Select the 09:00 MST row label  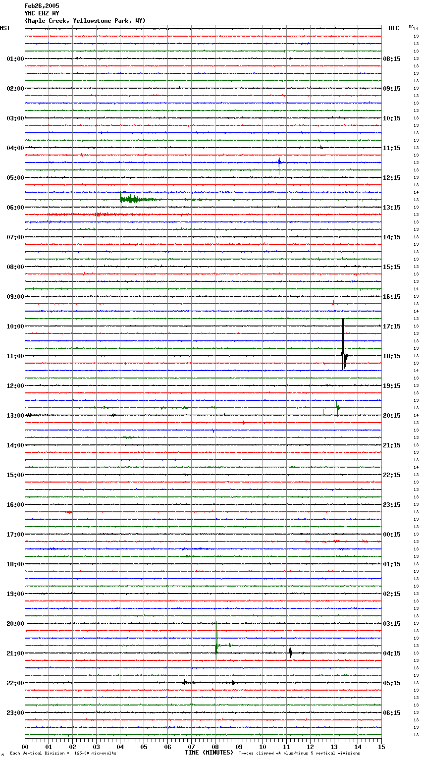click(15, 297)
